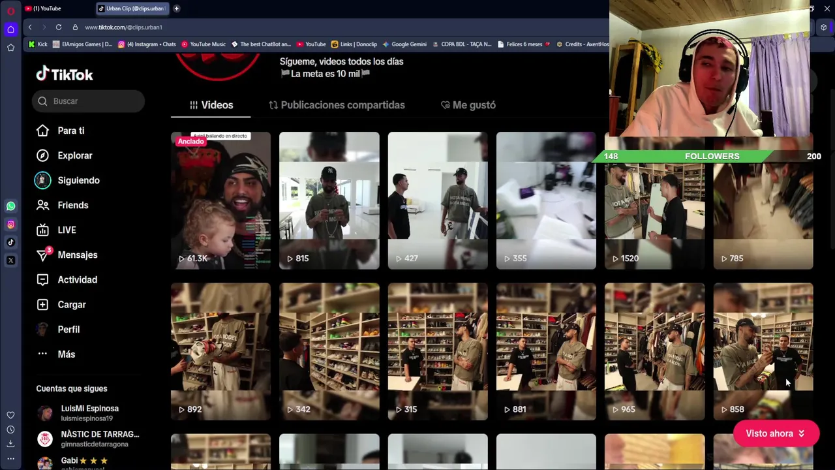This screenshot has width=835, height=470.
Task: Click the FOLLOWERS goal progress bar
Action: tap(712, 156)
